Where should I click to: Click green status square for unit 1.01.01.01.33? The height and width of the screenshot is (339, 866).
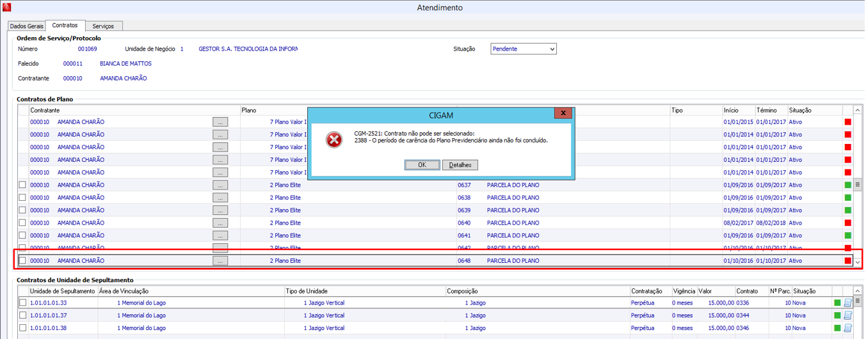[837, 303]
